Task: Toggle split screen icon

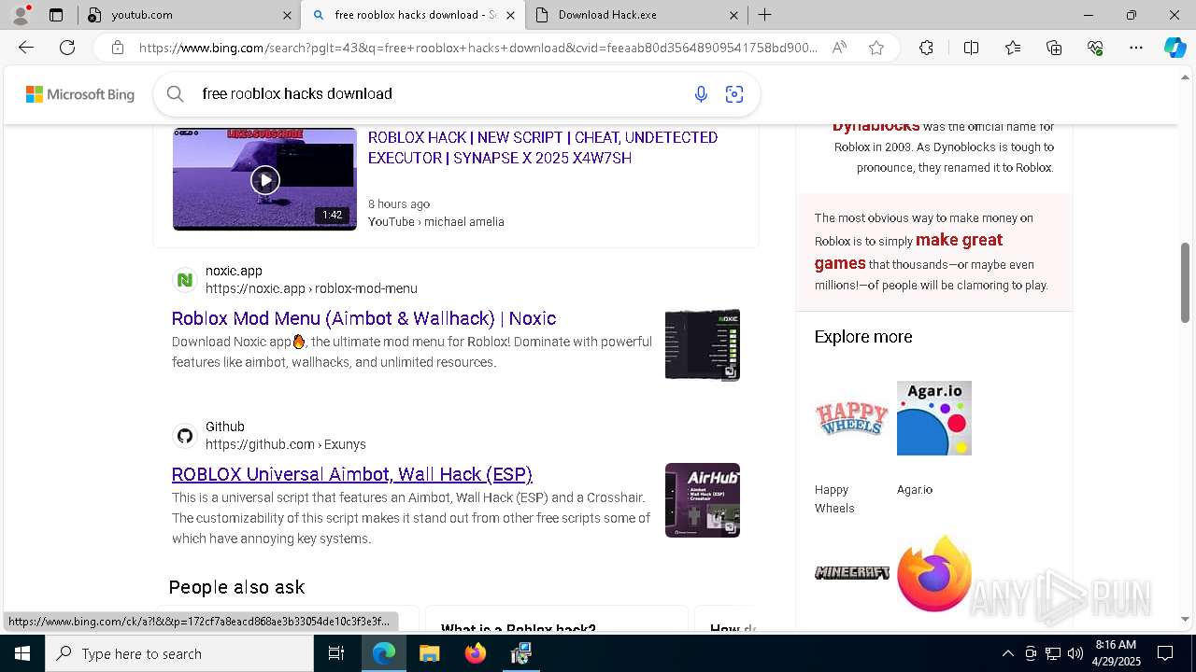Action: pyautogui.click(x=971, y=48)
